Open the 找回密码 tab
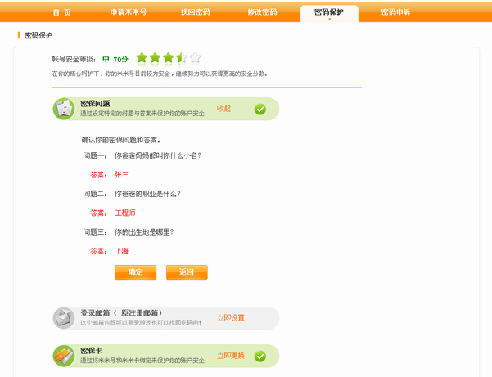The width and height of the screenshot is (492, 377). click(x=195, y=12)
